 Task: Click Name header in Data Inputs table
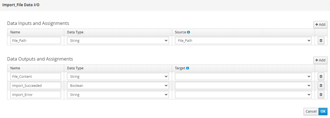(x=14, y=32)
